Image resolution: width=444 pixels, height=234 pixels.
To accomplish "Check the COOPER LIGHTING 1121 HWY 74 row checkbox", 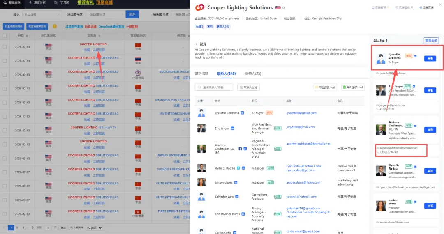I will 5,131.
